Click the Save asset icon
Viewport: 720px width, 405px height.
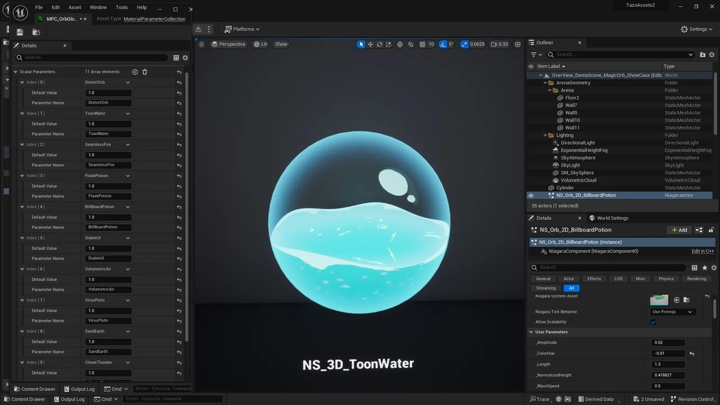pos(19,32)
